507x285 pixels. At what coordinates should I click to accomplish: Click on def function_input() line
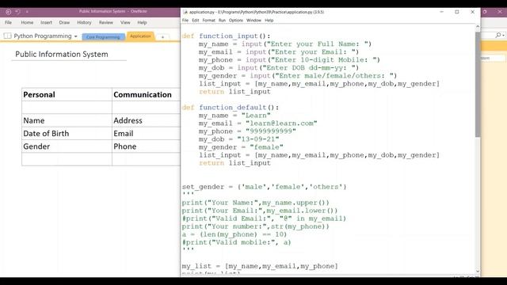coord(226,36)
